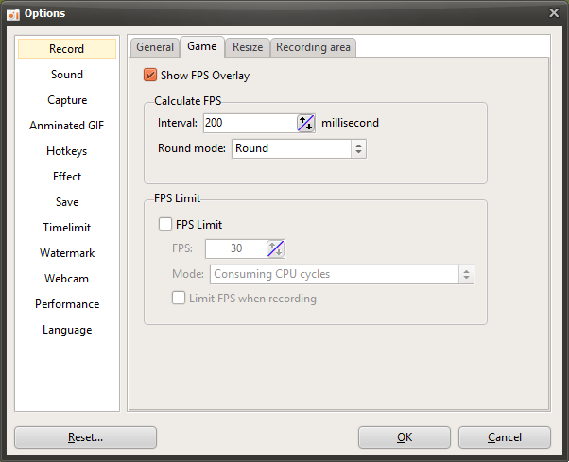Click the Cancel button
The width and height of the screenshot is (569, 462).
pyautogui.click(x=504, y=437)
